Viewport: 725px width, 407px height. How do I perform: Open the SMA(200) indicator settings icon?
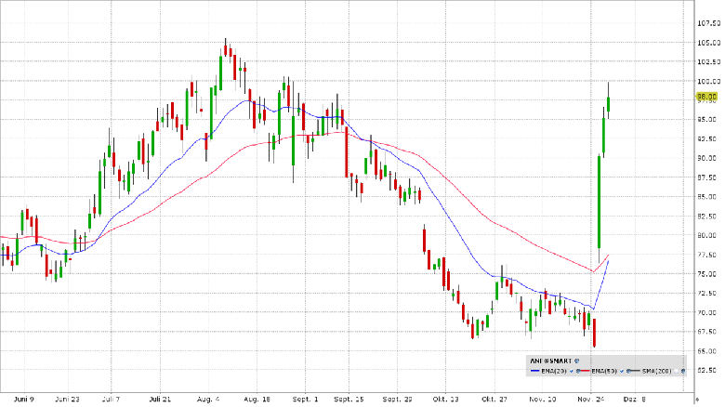tap(683, 371)
